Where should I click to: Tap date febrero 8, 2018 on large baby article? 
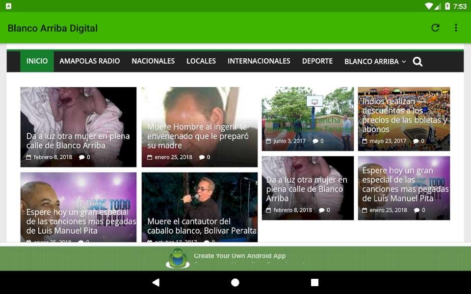(x=53, y=157)
